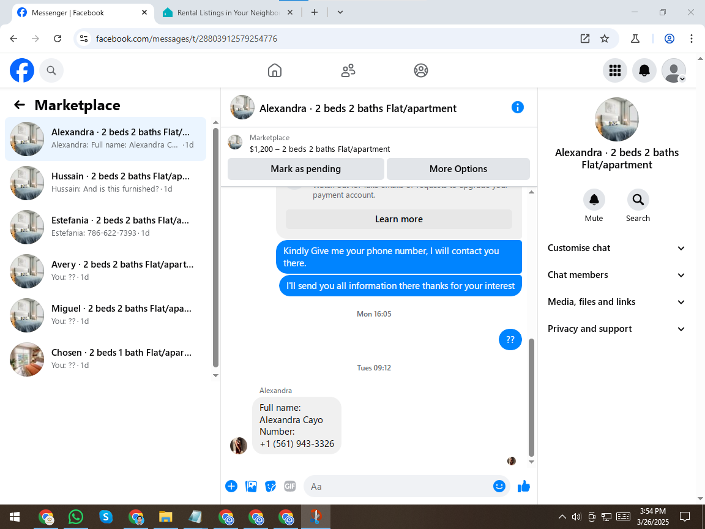
Task: Click the taskbar clock 3:54 PM
Action: coord(652,511)
